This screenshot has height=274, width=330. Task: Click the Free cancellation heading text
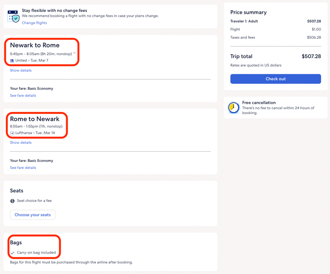tap(259, 103)
